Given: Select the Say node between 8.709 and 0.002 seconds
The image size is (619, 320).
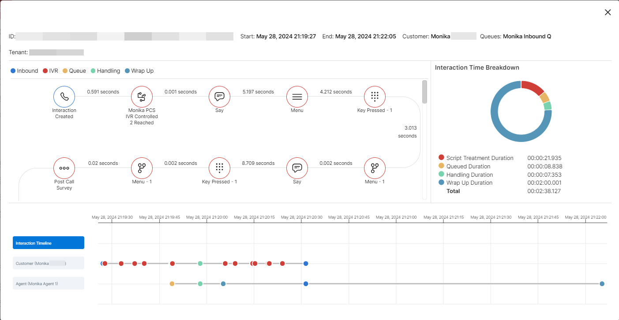Looking at the screenshot, I should 297,168.
